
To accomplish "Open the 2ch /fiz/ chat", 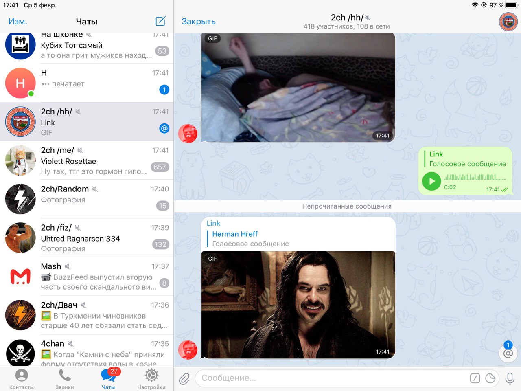I will (87, 238).
